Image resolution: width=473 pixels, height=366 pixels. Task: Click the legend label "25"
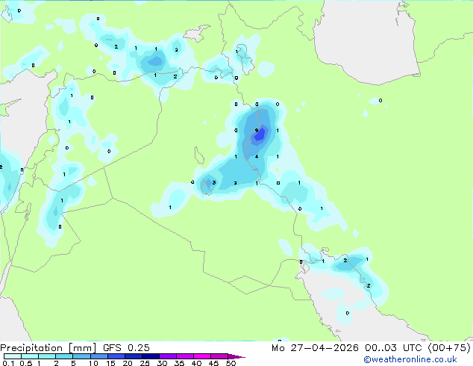[145, 363]
